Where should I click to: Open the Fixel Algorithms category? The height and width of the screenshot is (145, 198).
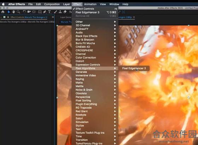pos(95,68)
